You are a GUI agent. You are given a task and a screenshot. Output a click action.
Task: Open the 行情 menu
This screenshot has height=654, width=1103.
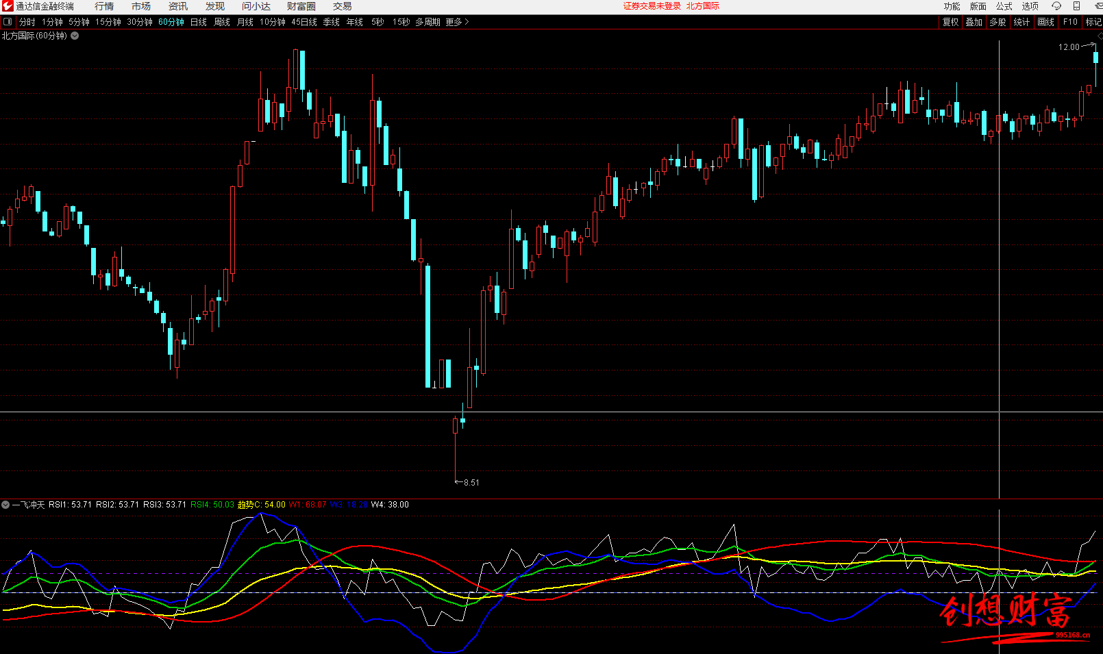pyautogui.click(x=104, y=6)
